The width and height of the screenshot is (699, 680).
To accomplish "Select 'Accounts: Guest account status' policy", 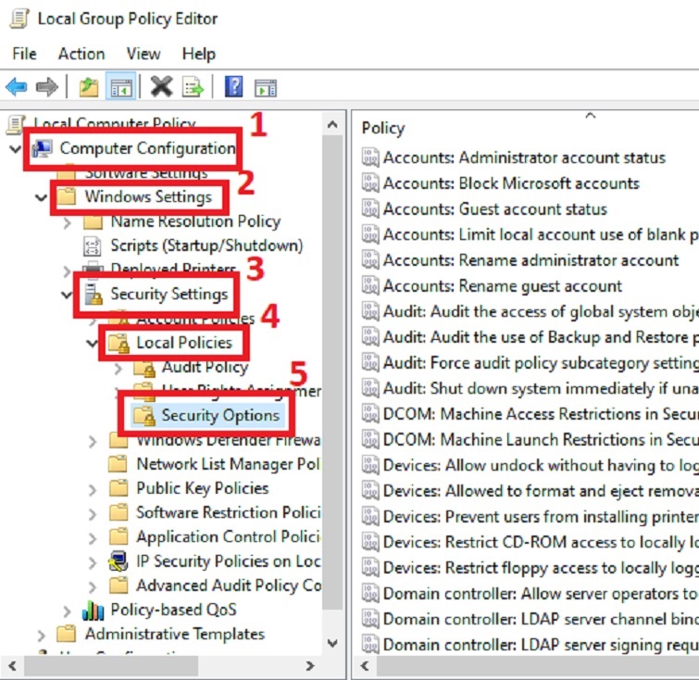I will pyautogui.click(x=494, y=209).
